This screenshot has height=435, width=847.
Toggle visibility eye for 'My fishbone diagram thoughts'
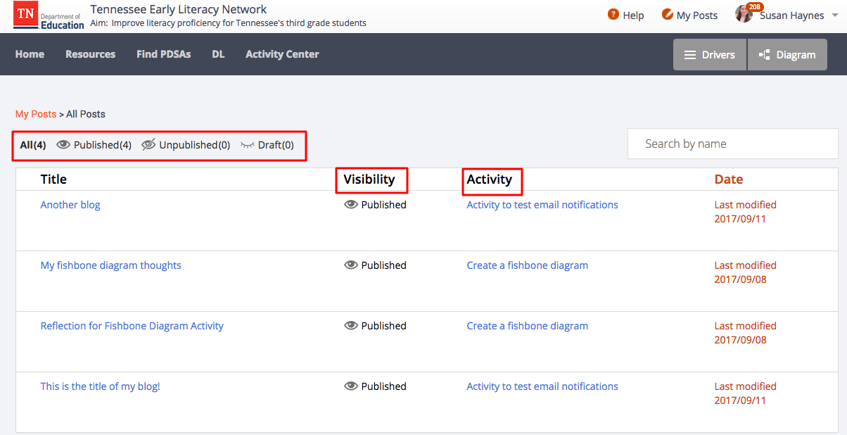pyautogui.click(x=351, y=265)
